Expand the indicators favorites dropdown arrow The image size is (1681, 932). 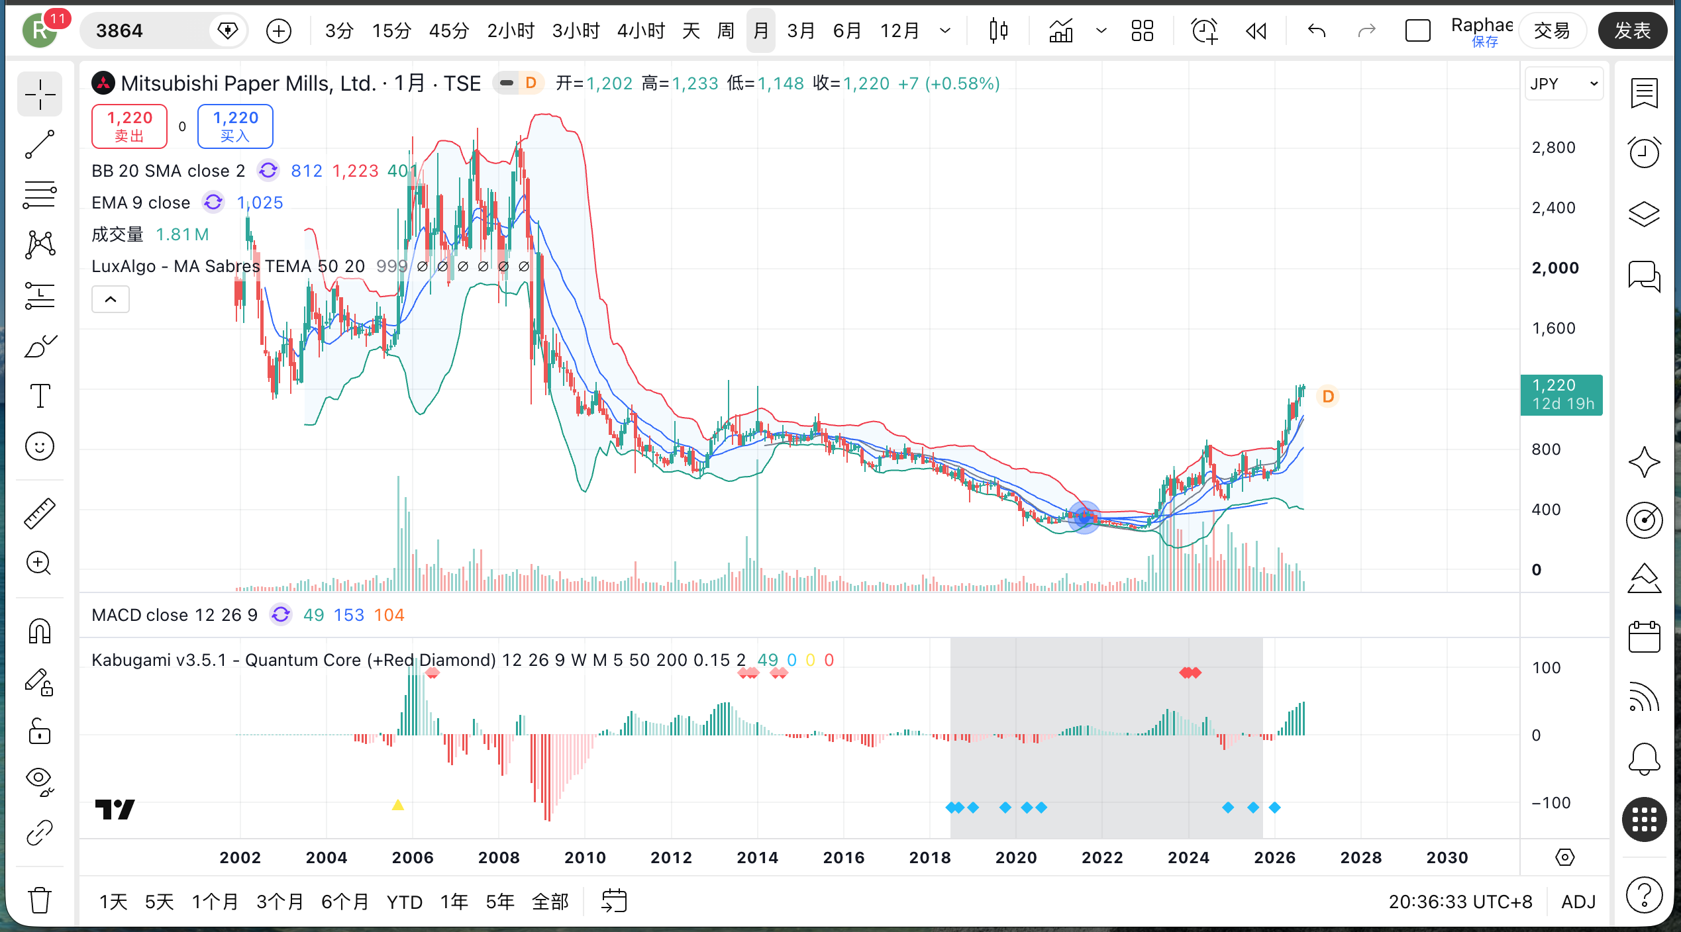(1101, 31)
